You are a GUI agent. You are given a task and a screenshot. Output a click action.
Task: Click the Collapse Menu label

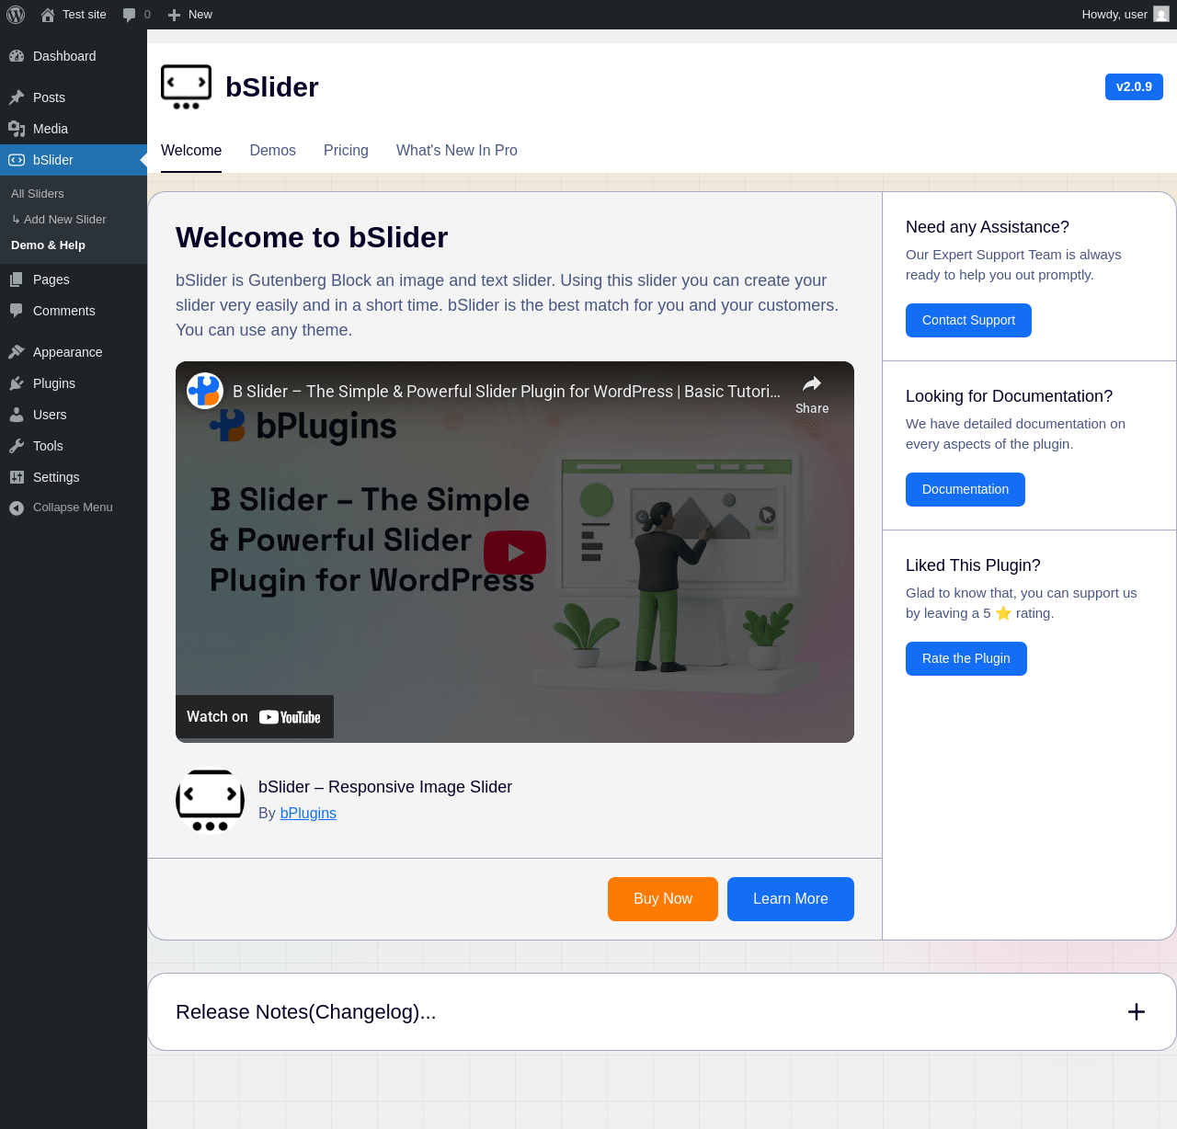tap(73, 507)
